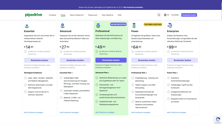Image resolution: width=222 pixels, height=125 pixels.
Task: Click the Professional plan title
Action: point(102,31)
